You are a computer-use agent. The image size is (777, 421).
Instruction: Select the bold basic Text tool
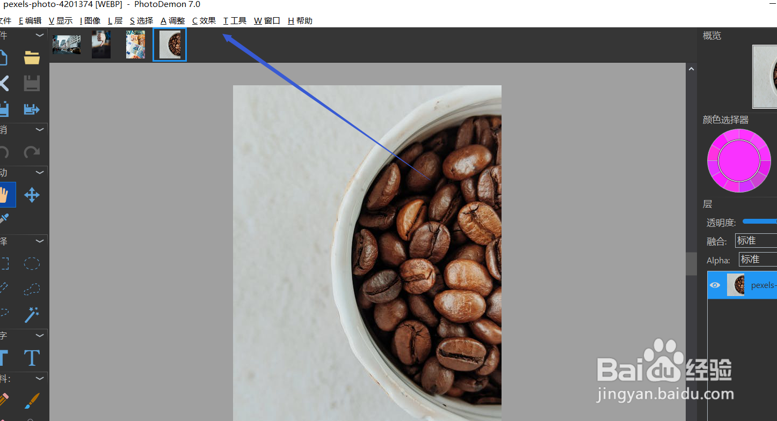tap(4, 358)
